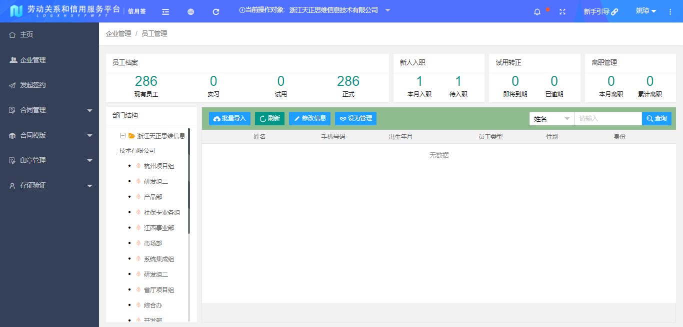This screenshot has height=327, width=683.
Task: Click the globe language icon
Action: [x=191, y=11]
